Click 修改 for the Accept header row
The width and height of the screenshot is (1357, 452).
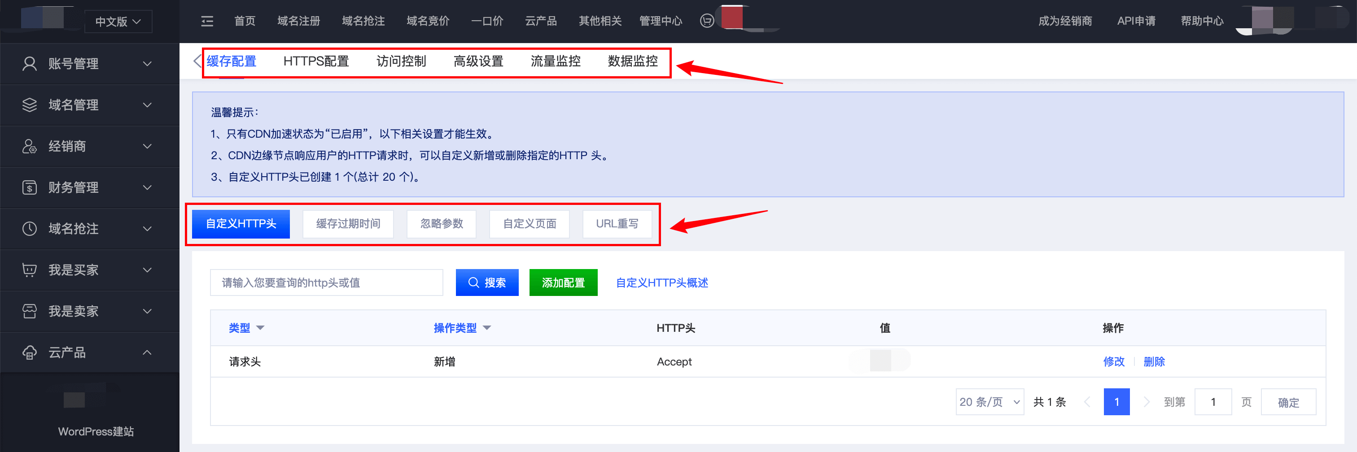point(1114,361)
